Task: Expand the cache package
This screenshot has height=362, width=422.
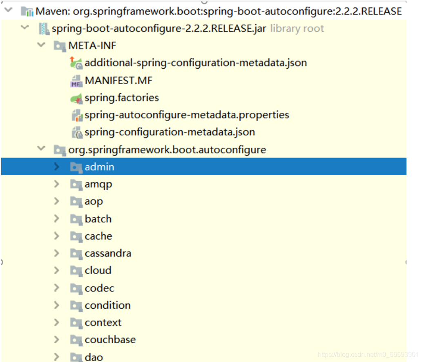Action: click(x=56, y=236)
